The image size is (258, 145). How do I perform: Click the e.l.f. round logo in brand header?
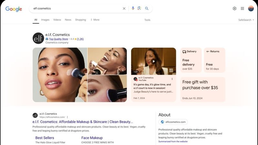click(38, 38)
